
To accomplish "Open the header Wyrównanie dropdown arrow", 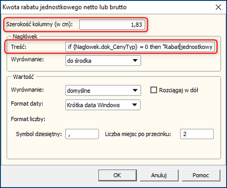I will 135,61.
